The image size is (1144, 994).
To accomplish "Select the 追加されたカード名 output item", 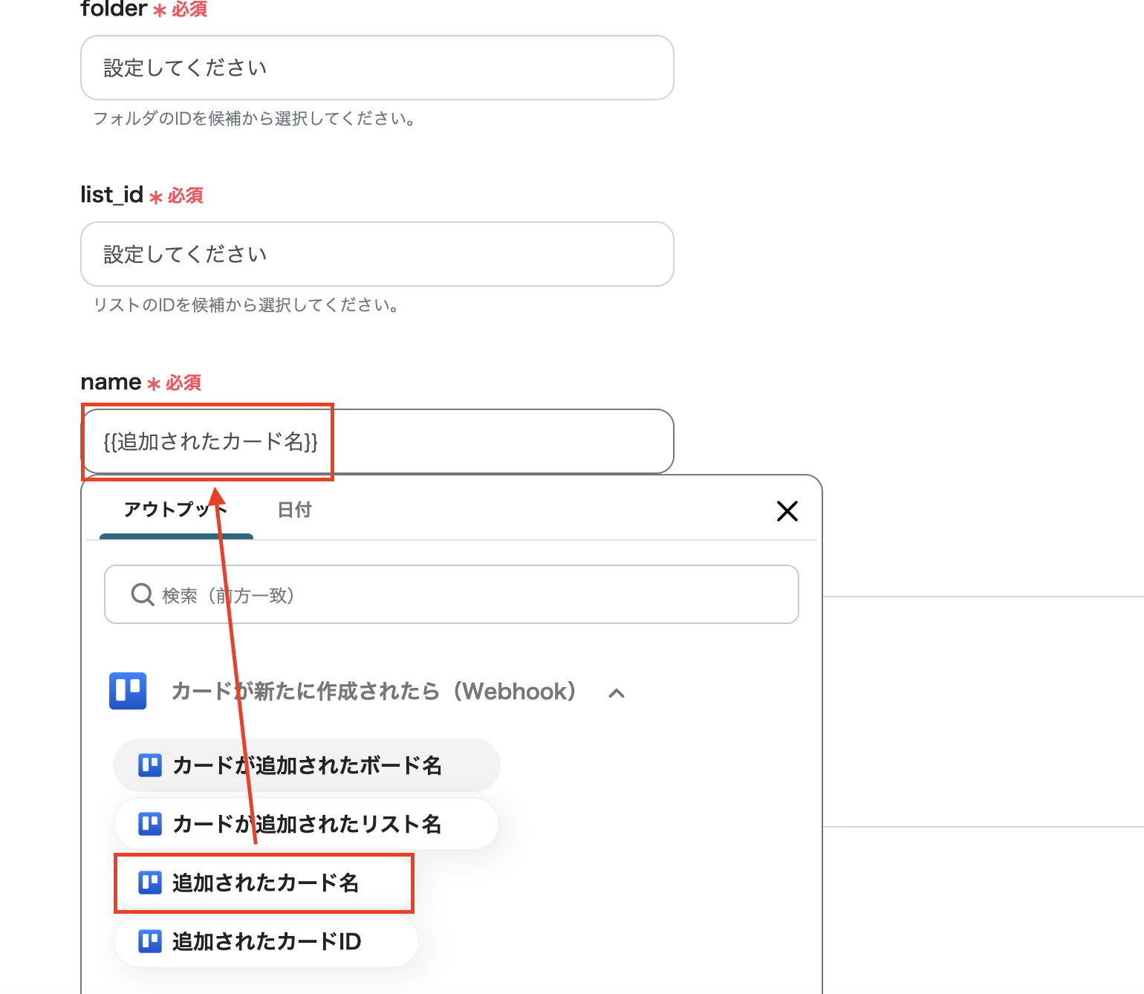I will click(264, 883).
